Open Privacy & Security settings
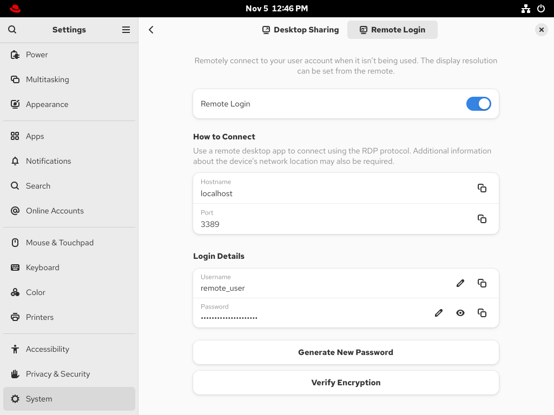Viewport: 554px width, 415px height. coord(57,373)
